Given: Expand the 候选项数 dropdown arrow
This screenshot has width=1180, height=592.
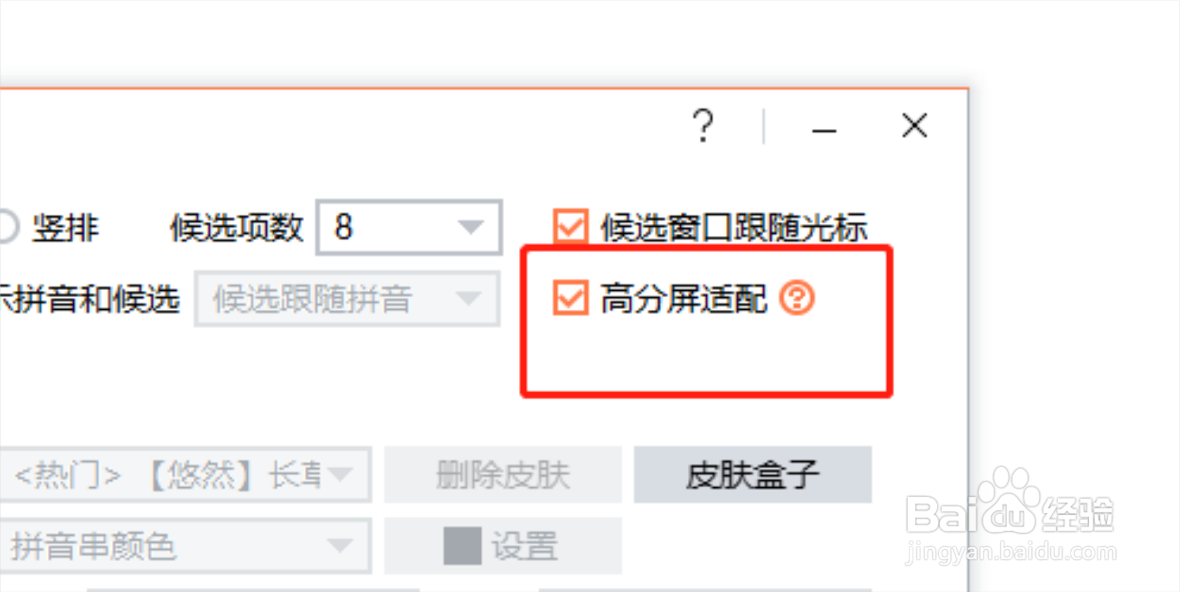Looking at the screenshot, I should tap(470, 227).
